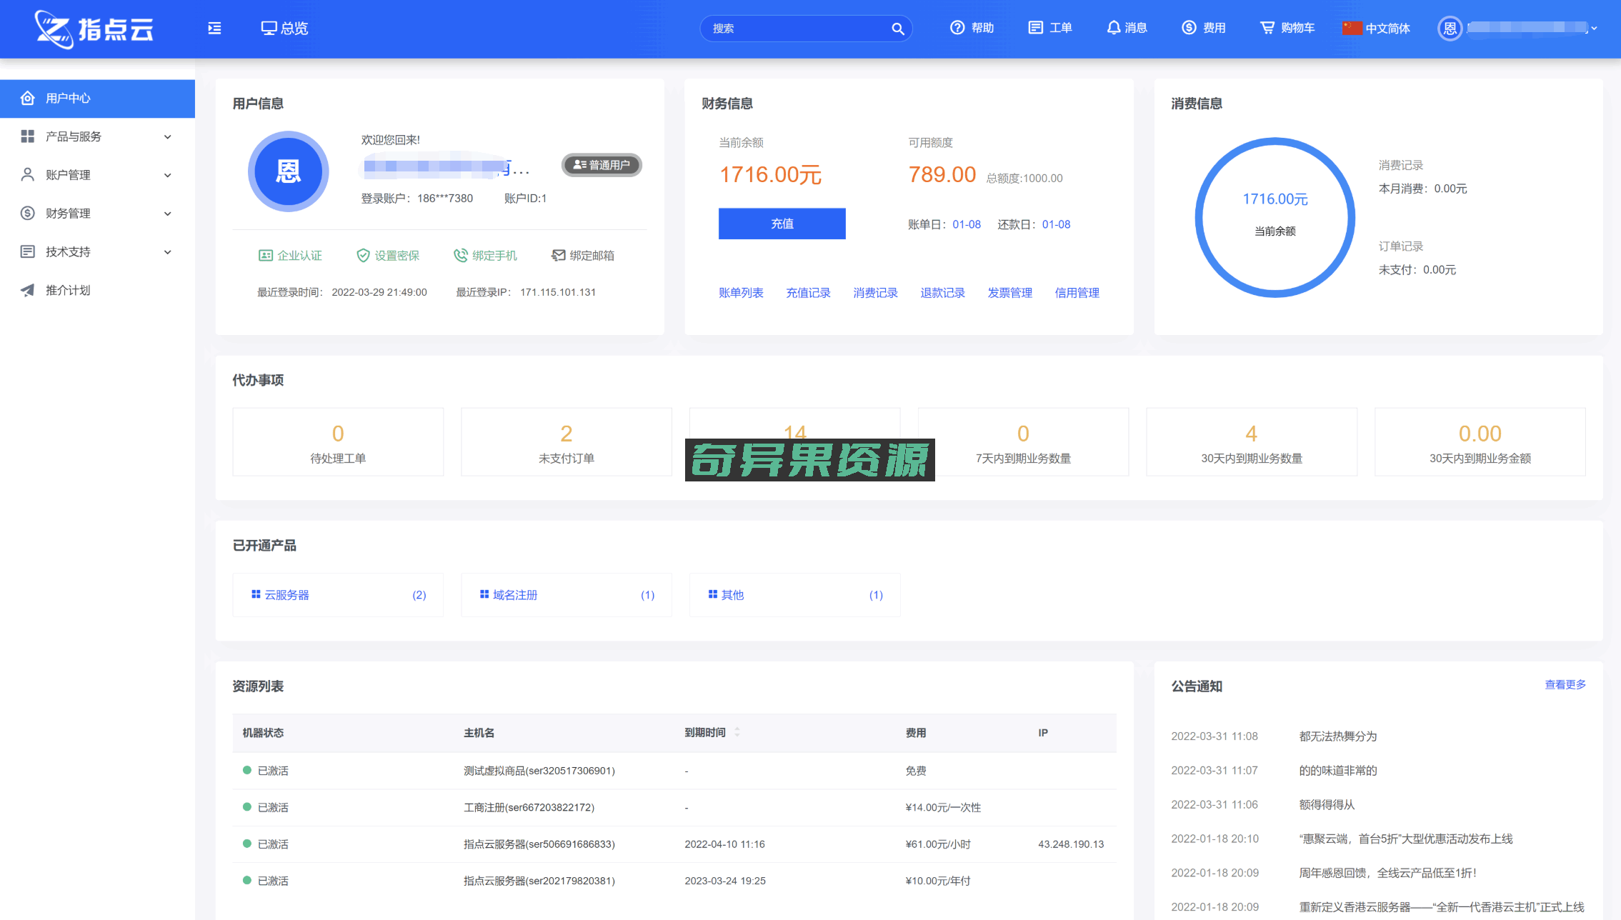Image resolution: width=1621 pixels, height=920 pixels.
Task: Click the blue recharge button
Action: click(x=782, y=224)
